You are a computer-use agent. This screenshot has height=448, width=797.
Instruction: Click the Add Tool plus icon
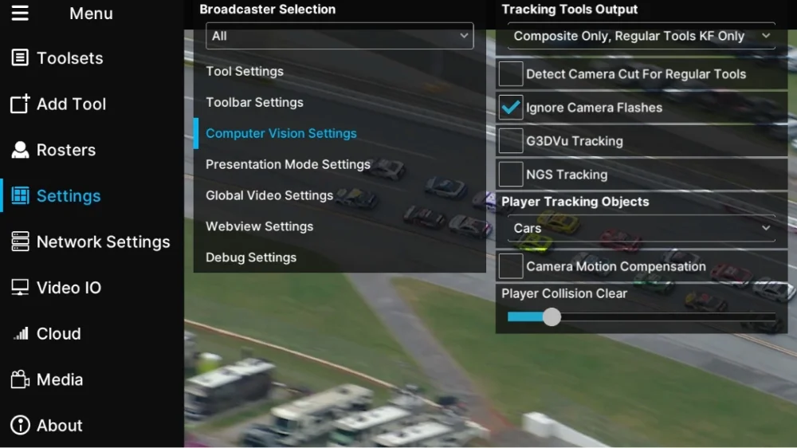[x=20, y=104]
